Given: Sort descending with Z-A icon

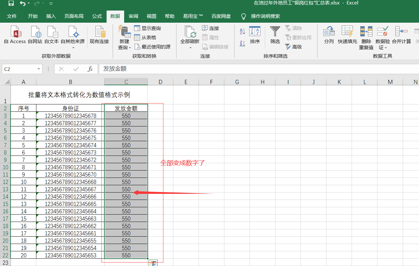Looking at the screenshot, I should pos(243,43).
